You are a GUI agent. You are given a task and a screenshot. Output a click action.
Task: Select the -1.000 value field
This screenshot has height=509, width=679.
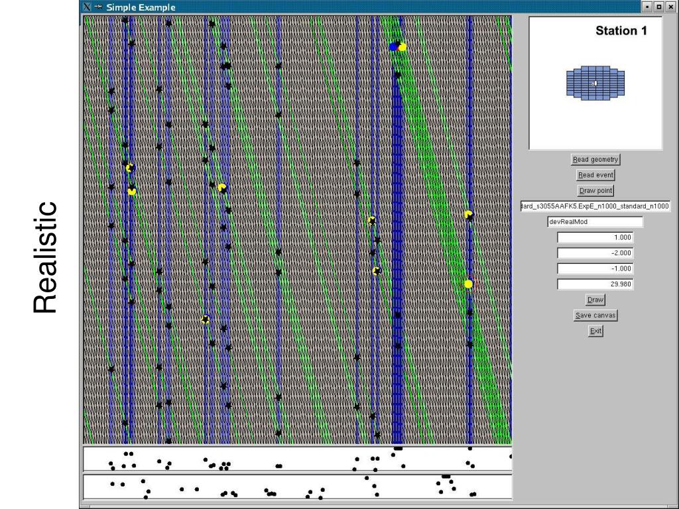595,268
